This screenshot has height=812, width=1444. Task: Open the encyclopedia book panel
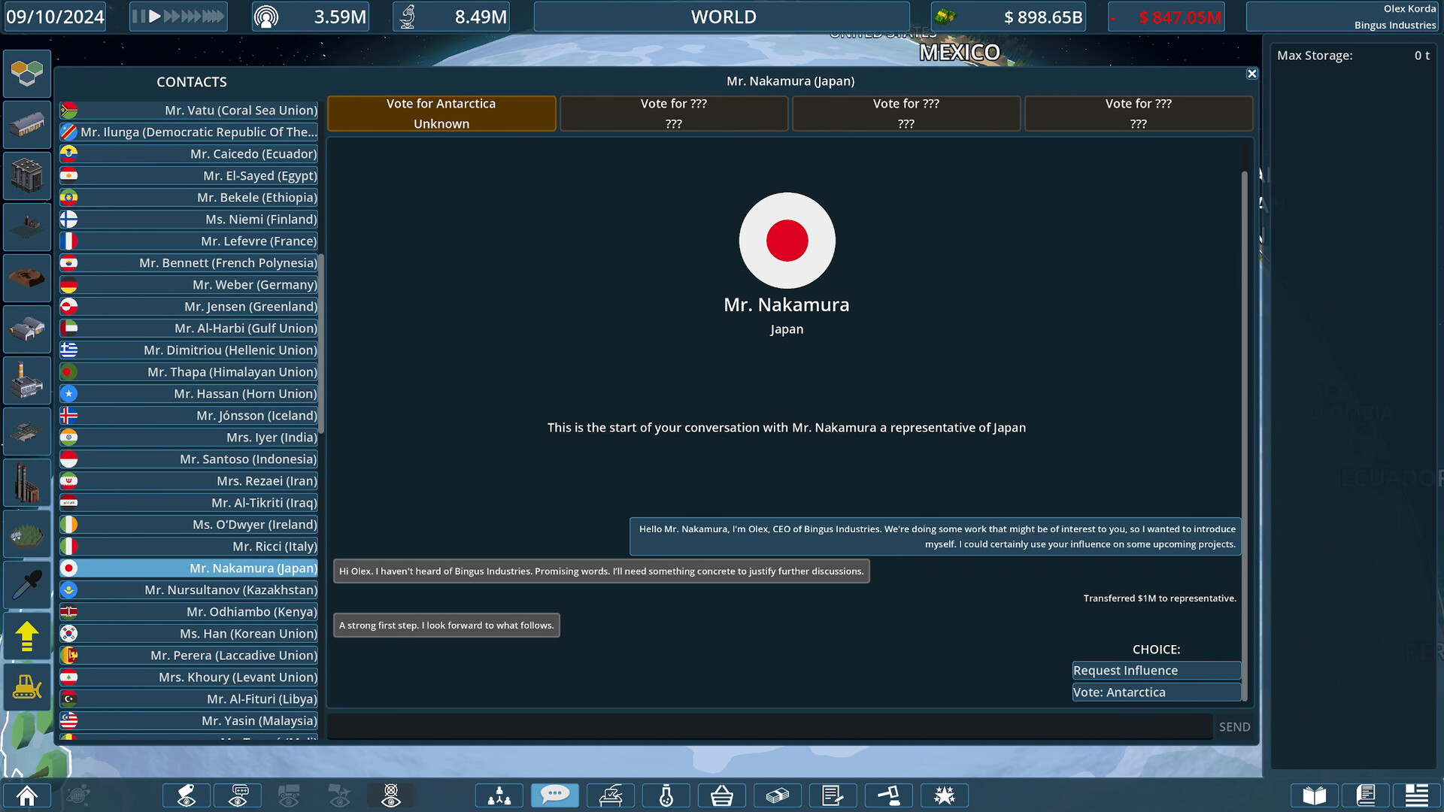coord(1314,795)
